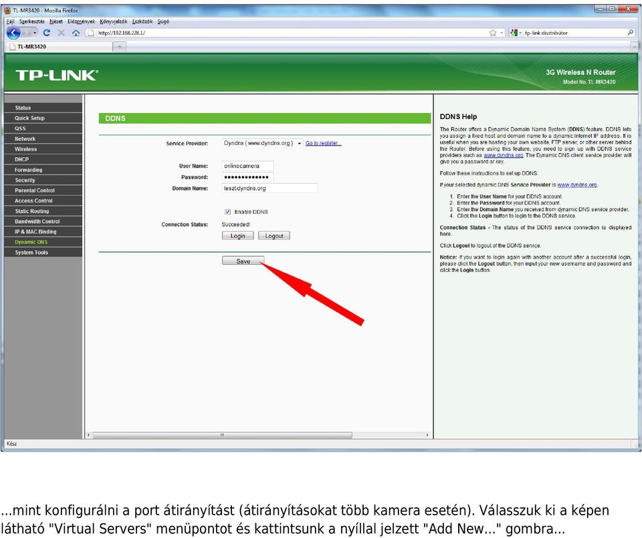
Task: Click the search magnifier icon
Action: (x=631, y=32)
